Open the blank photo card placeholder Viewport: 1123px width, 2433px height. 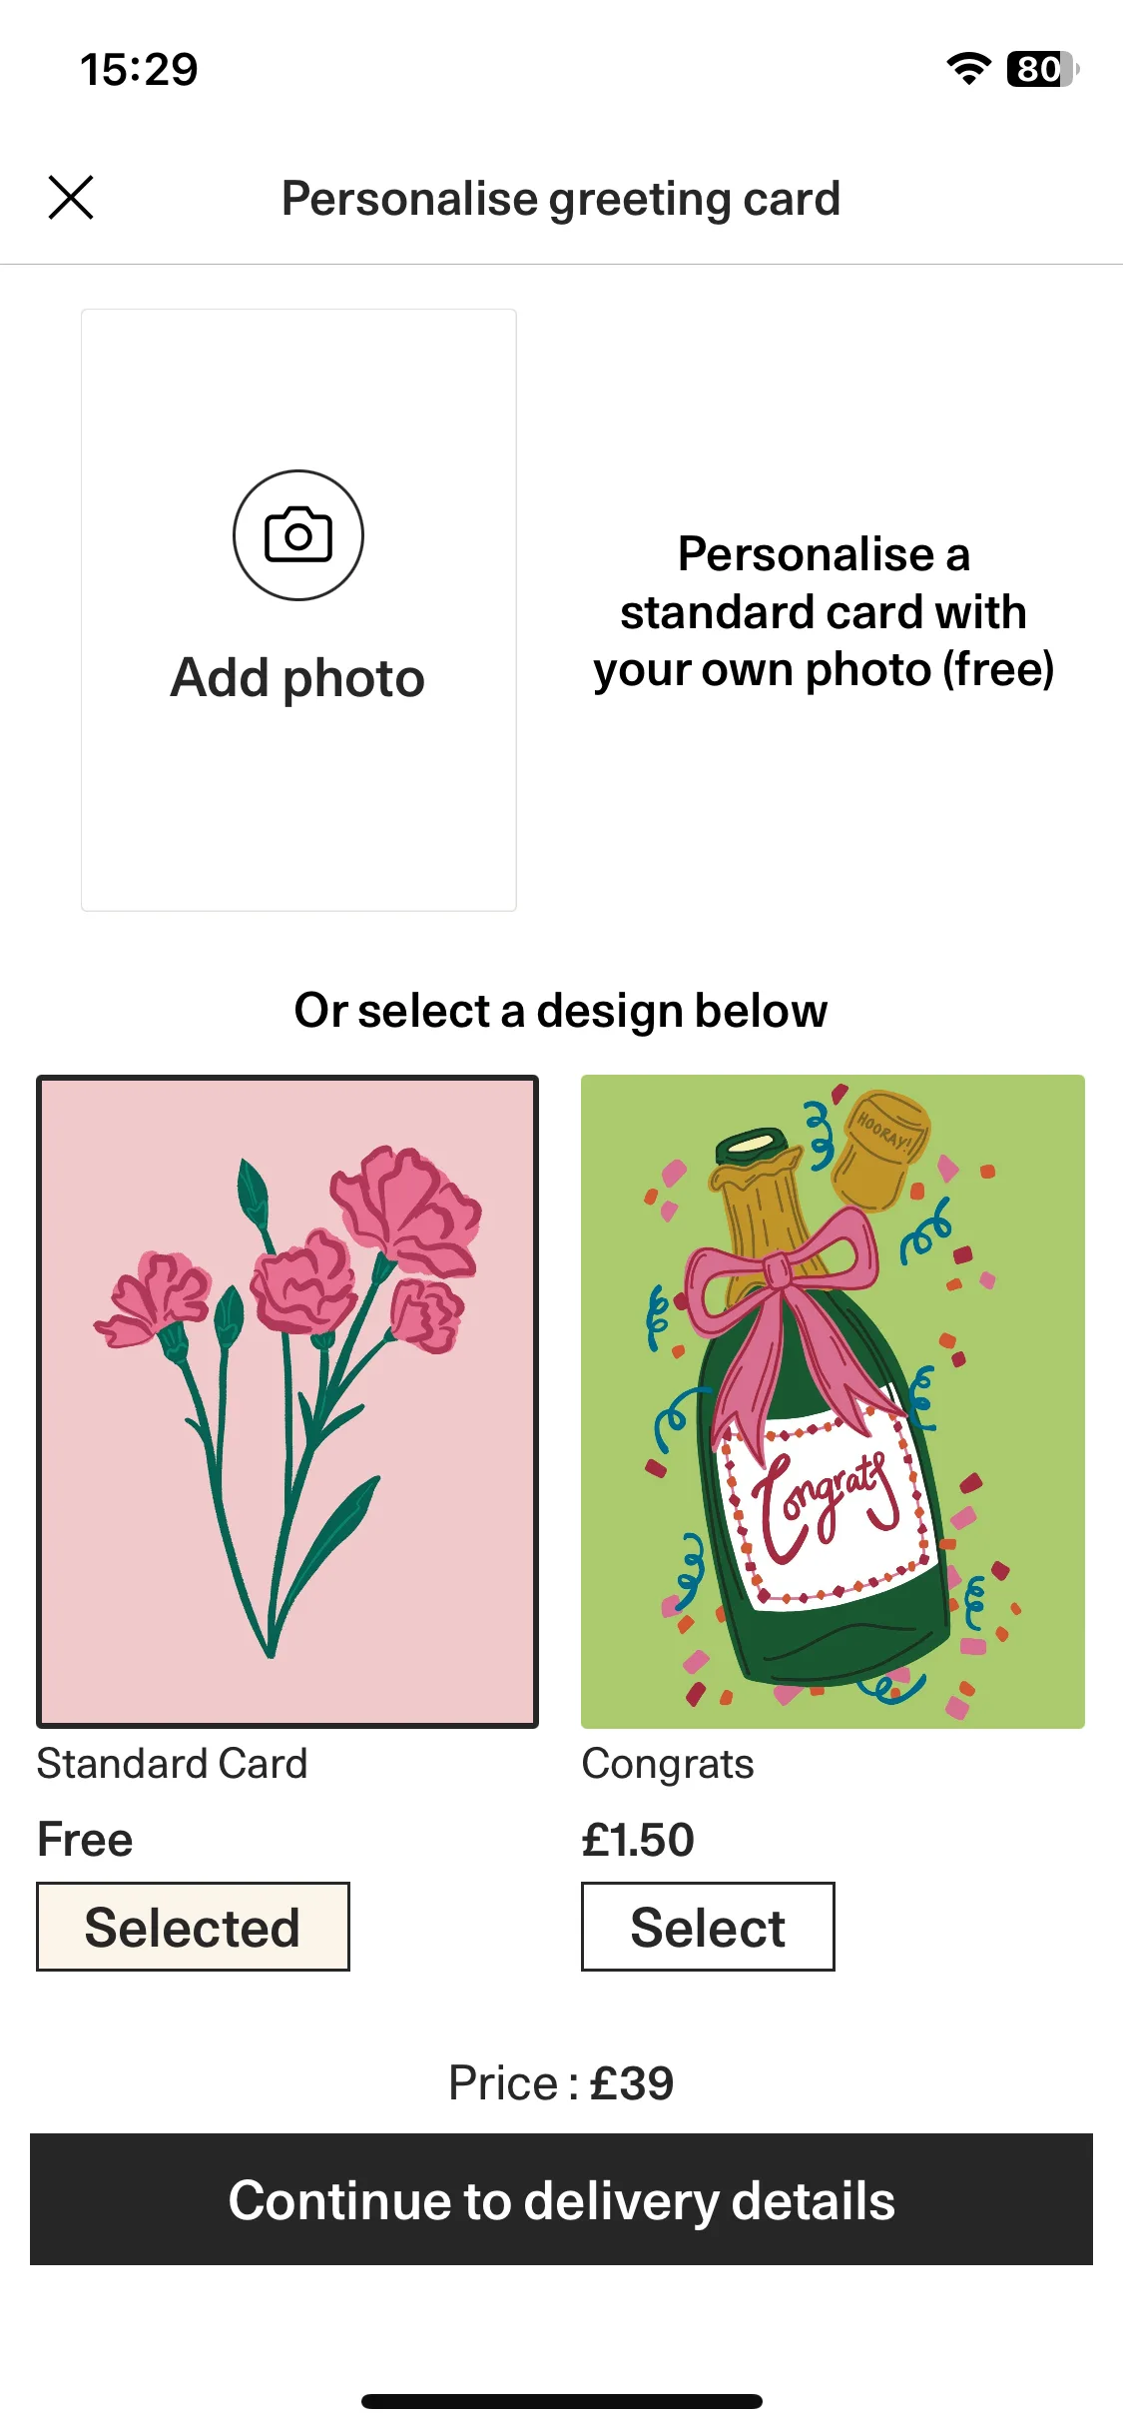[x=298, y=610]
